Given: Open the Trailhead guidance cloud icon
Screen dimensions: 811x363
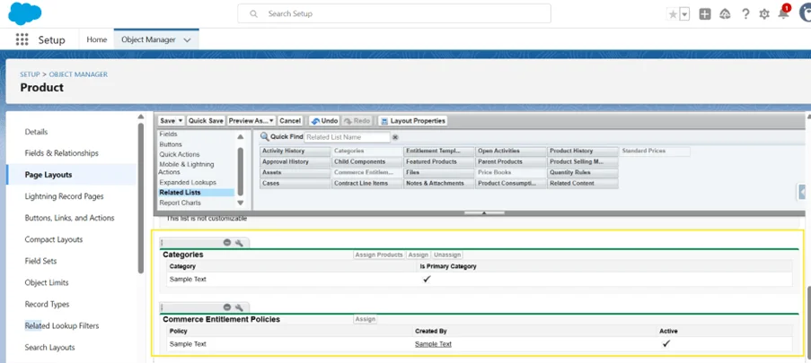Looking at the screenshot, I should coord(725,14).
